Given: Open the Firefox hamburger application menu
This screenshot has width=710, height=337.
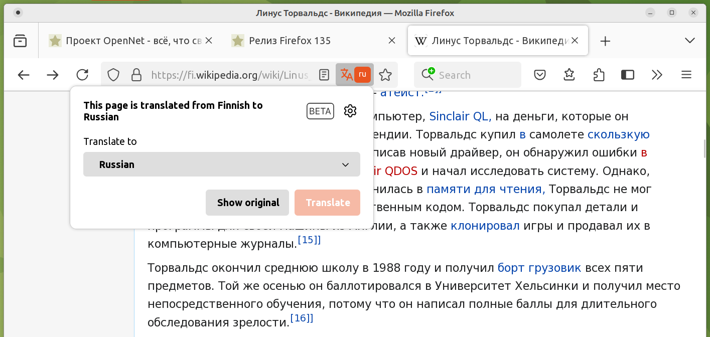Looking at the screenshot, I should (686, 75).
